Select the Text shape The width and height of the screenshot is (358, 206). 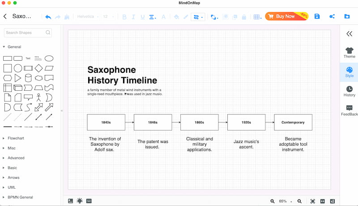[28, 59]
